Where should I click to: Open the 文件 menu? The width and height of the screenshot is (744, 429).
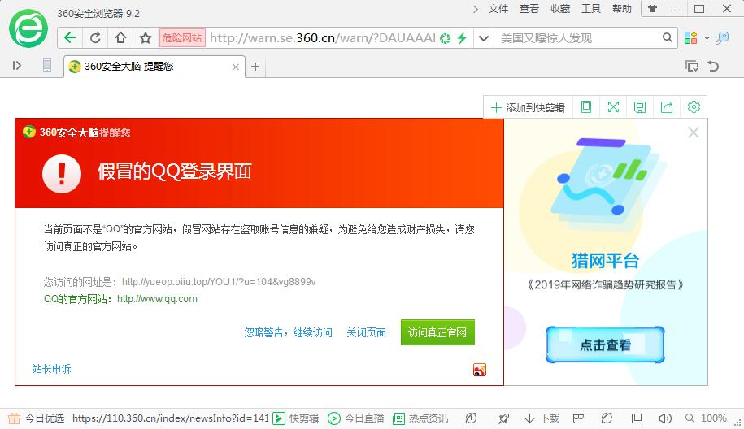pos(498,9)
